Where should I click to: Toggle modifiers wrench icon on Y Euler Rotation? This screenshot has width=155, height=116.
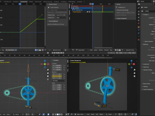(x=88, y=12)
